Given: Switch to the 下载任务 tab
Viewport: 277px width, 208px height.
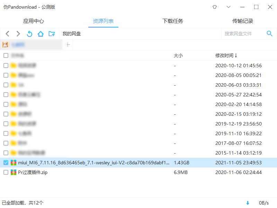Looking at the screenshot, I should [x=172, y=21].
